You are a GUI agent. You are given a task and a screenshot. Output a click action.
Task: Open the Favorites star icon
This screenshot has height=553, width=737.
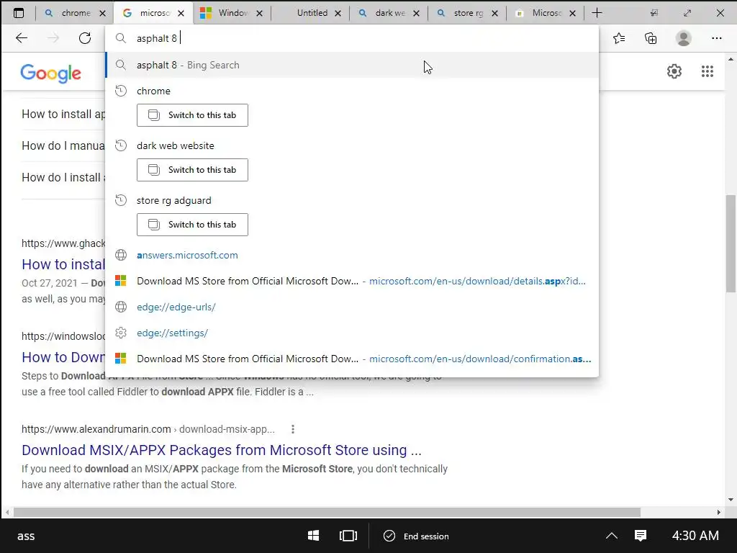(619, 38)
